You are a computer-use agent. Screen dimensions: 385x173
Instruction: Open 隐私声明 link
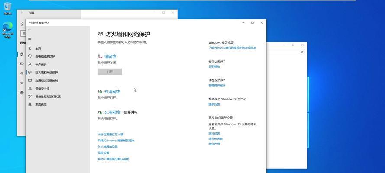[x=214, y=144]
